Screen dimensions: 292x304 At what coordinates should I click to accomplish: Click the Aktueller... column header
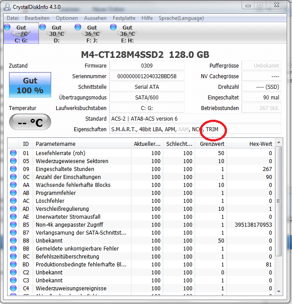(147, 144)
